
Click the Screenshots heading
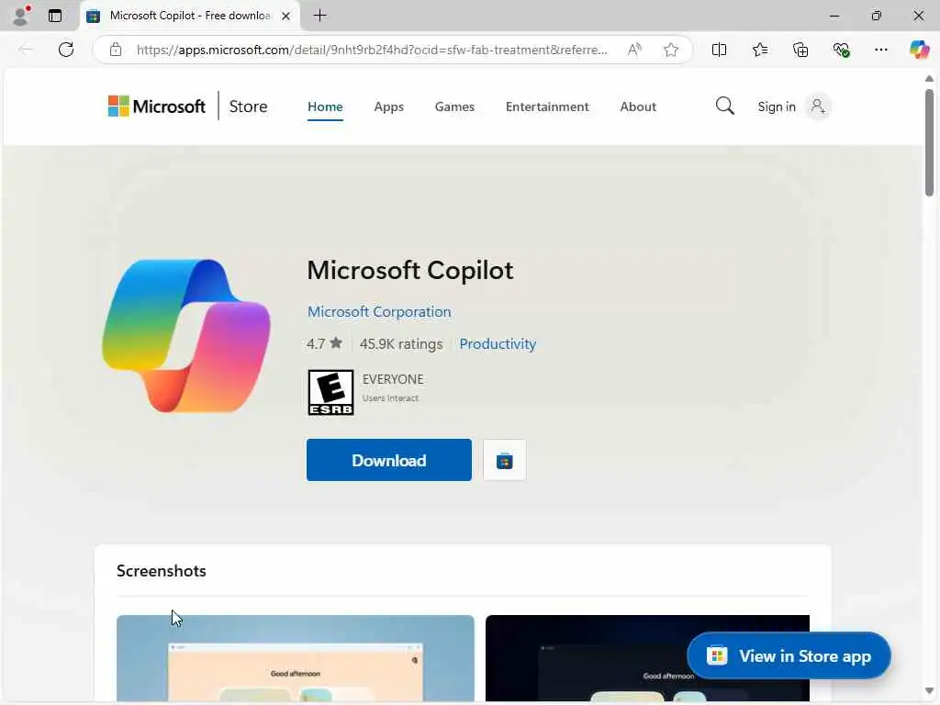(x=162, y=571)
